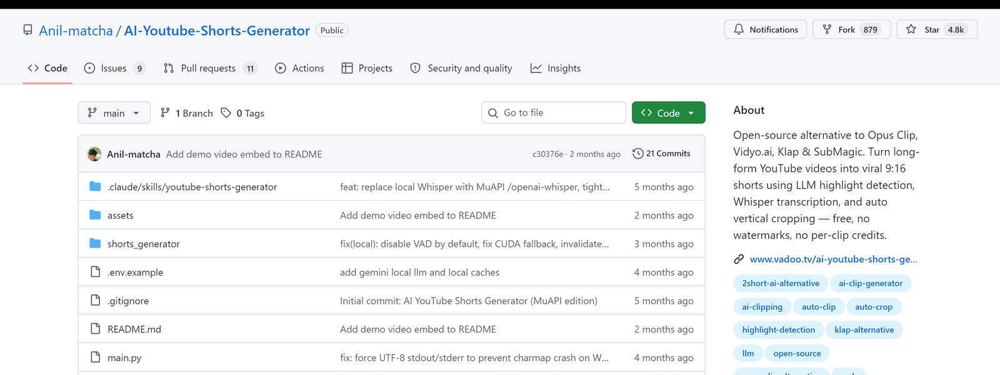Viewport: 1000px width, 375px height.
Task: Open 'add gemini local llm and local caches' commit
Action: 420,272
